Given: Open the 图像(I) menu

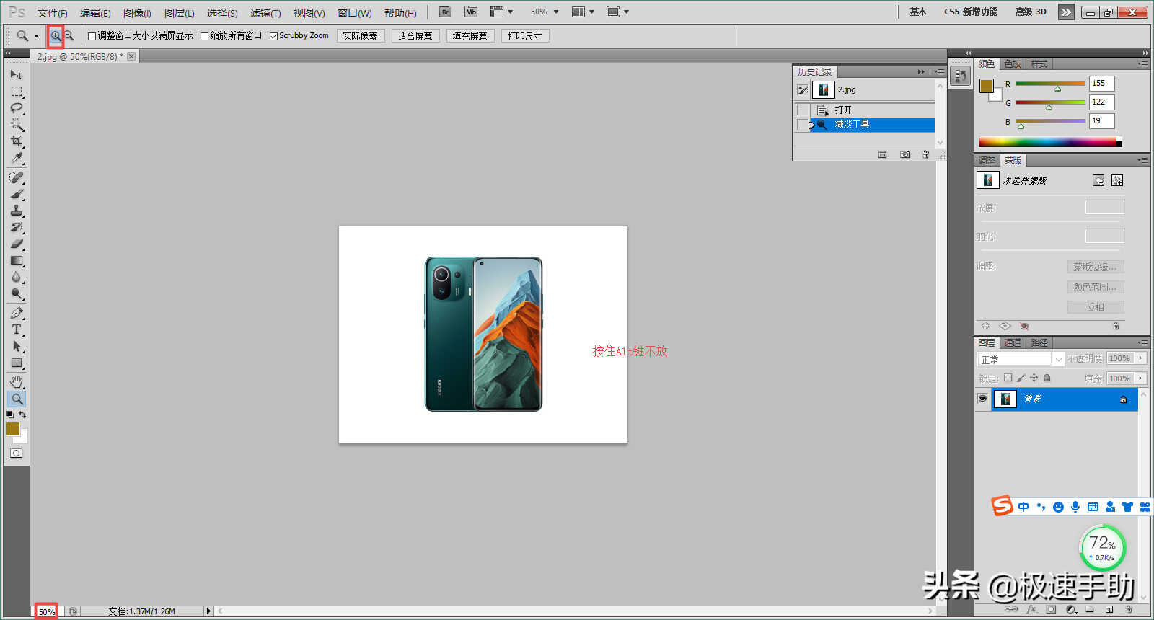Looking at the screenshot, I should (137, 13).
